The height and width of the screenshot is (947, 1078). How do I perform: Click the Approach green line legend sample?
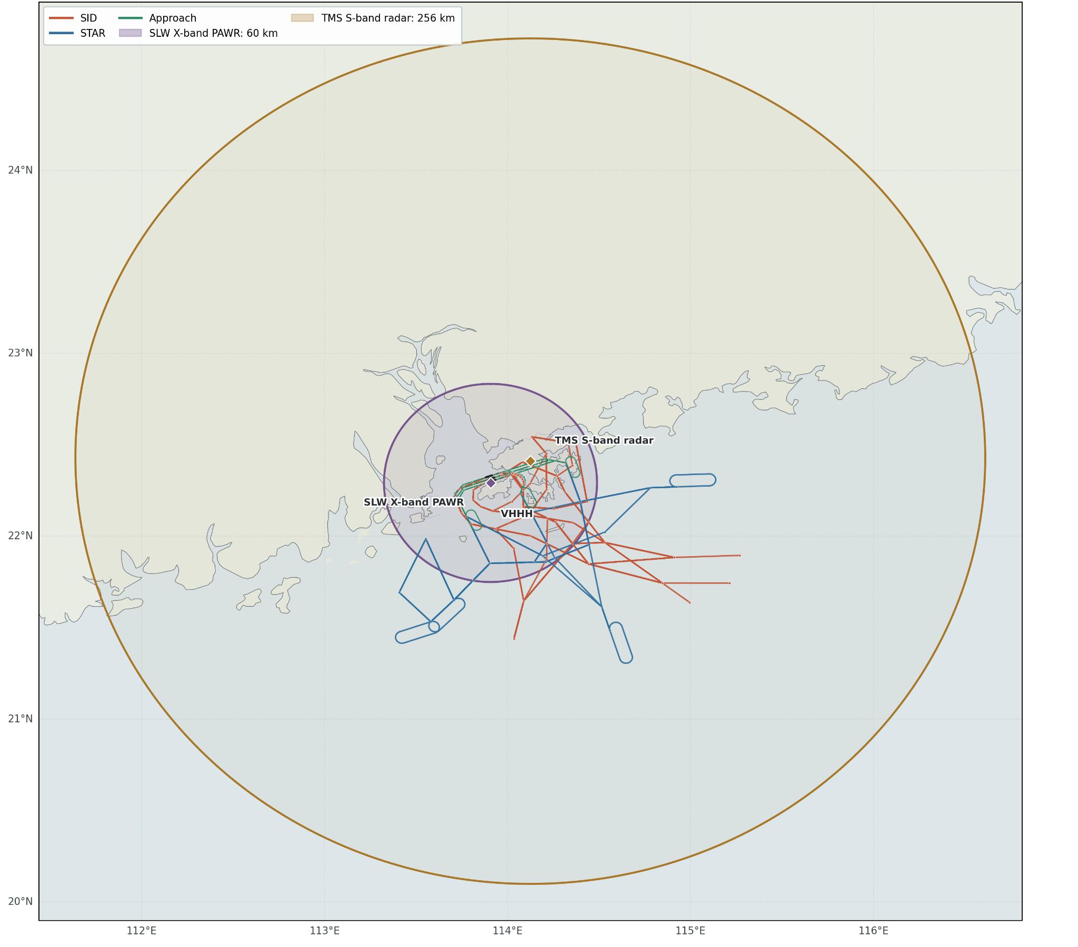(130, 18)
